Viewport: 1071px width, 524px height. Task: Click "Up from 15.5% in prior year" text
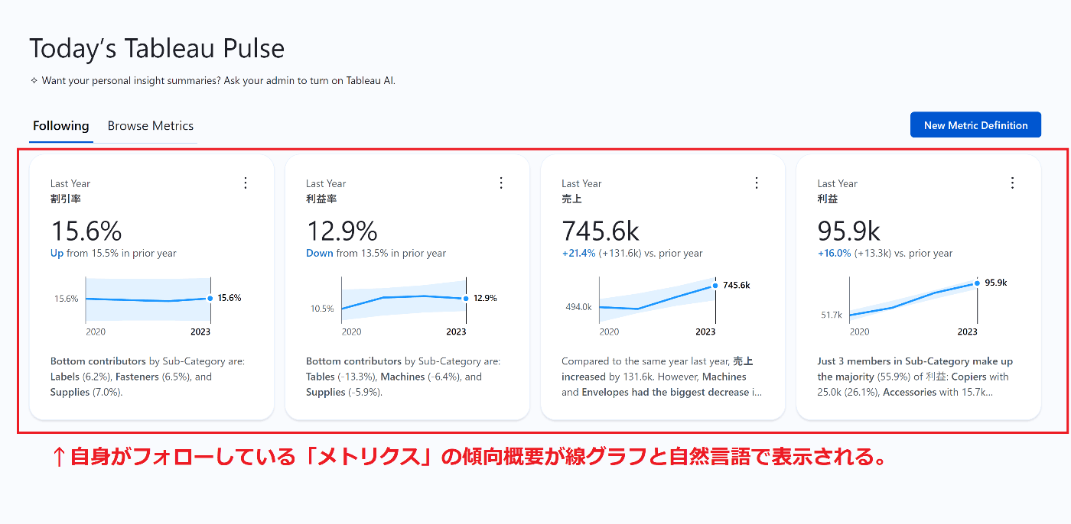pos(113,253)
